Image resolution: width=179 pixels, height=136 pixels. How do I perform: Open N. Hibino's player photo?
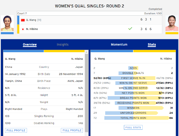tap(172, 24)
